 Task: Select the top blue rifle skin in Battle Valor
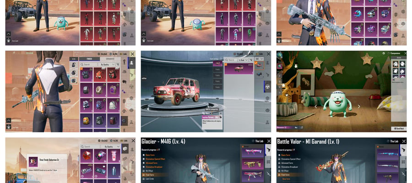388,154
